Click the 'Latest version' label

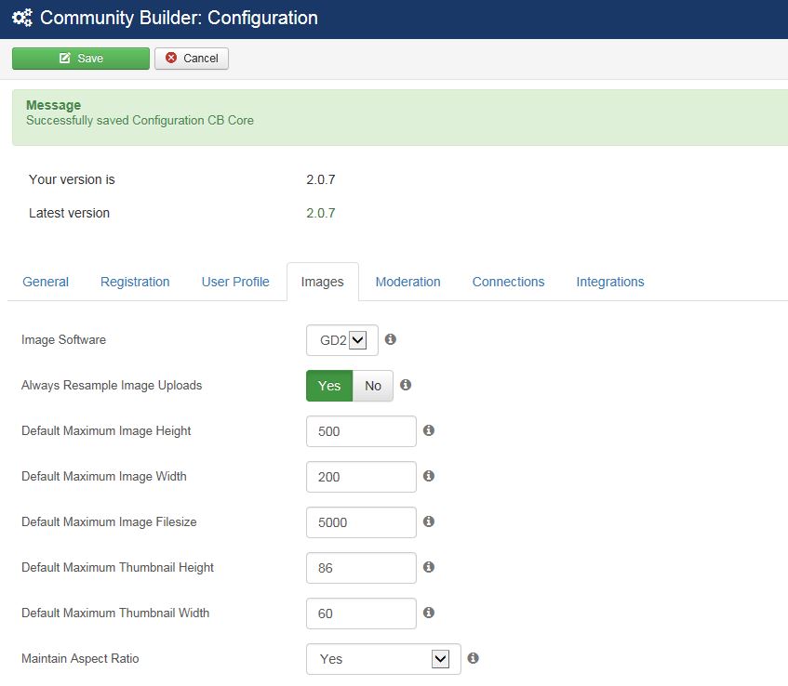click(x=70, y=213)
